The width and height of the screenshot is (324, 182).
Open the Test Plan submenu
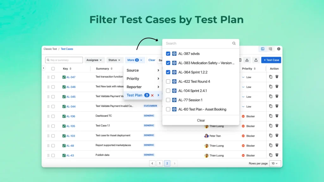click(143, 95)
